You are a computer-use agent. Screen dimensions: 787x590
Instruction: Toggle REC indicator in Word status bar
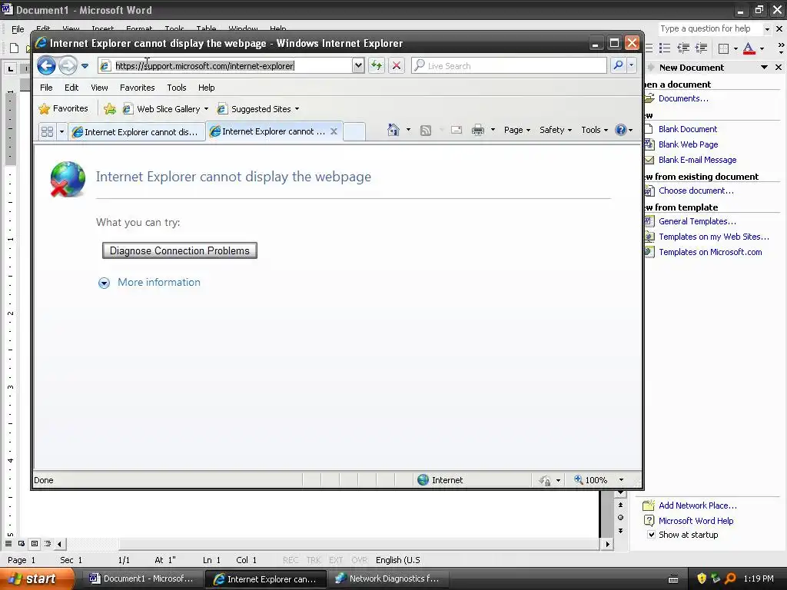click(290, 560)
